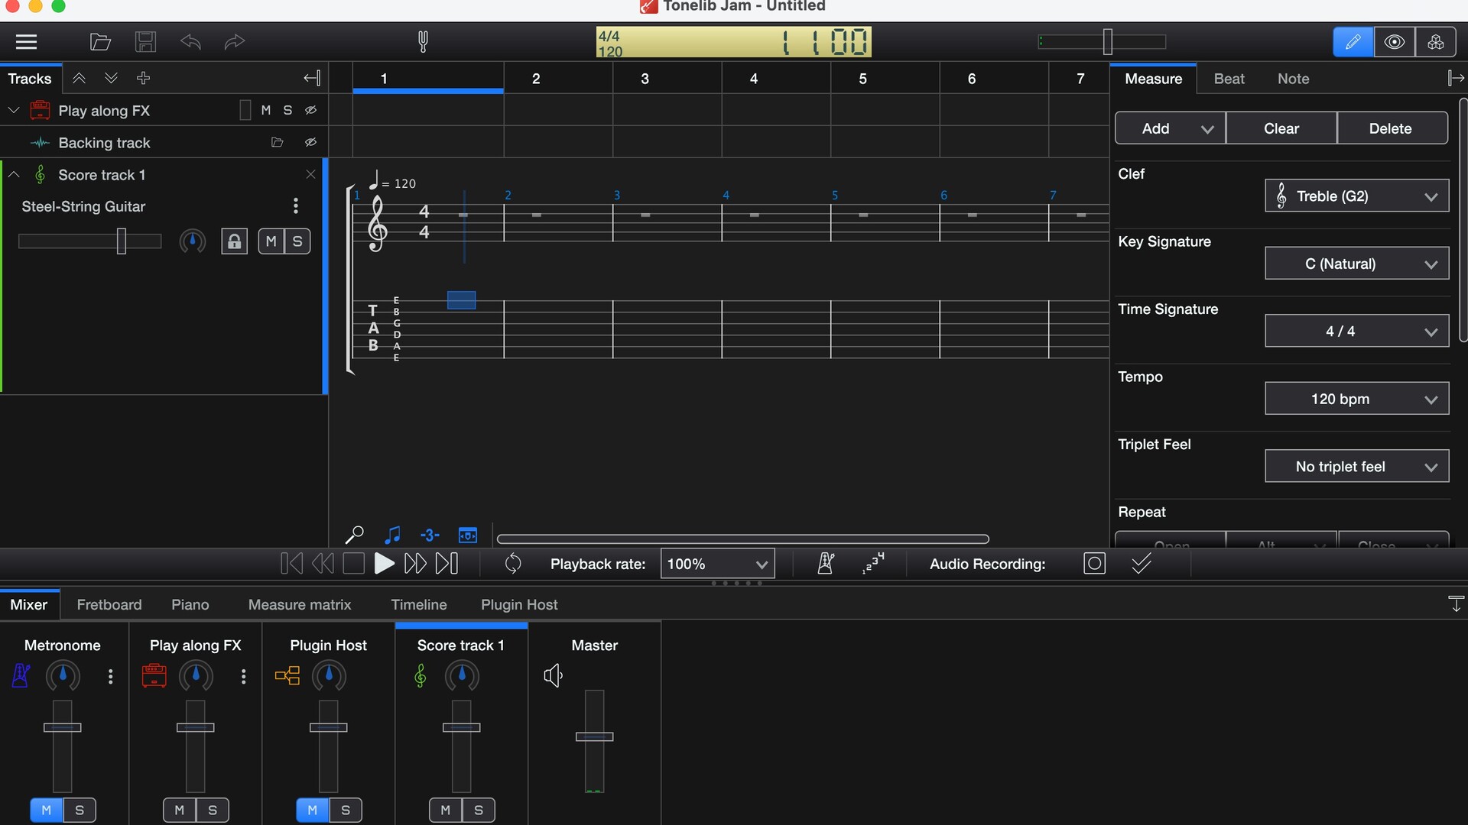Open the Timeline tab
Screen dimensions: 1468x825
point(418,605)
